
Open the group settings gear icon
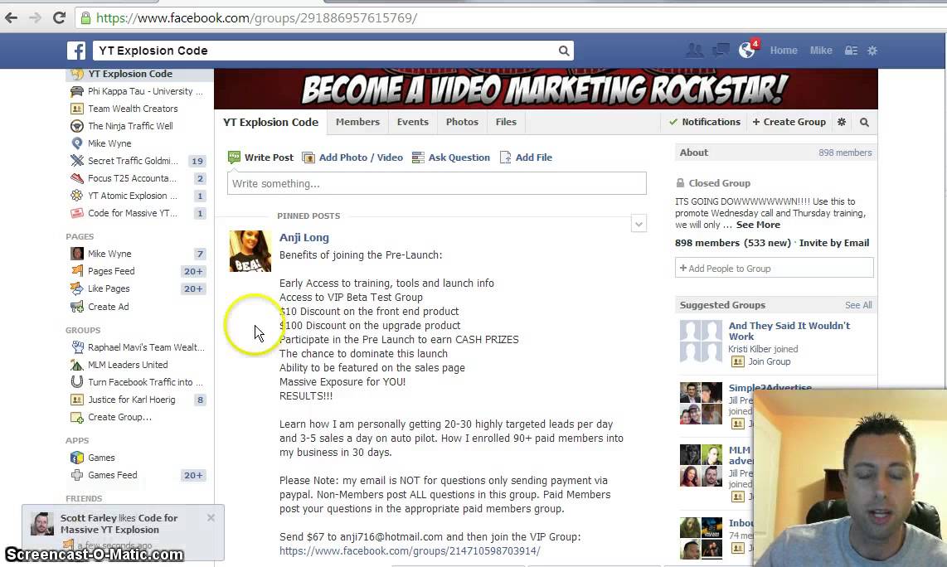tap(842, 122)
